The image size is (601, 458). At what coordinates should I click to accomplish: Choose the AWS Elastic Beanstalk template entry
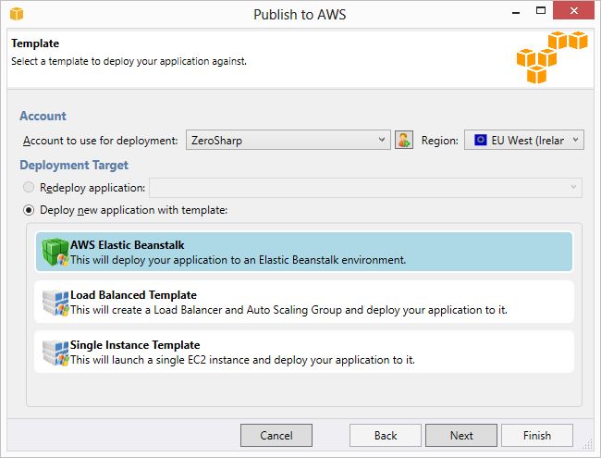[x=304, y=252]
